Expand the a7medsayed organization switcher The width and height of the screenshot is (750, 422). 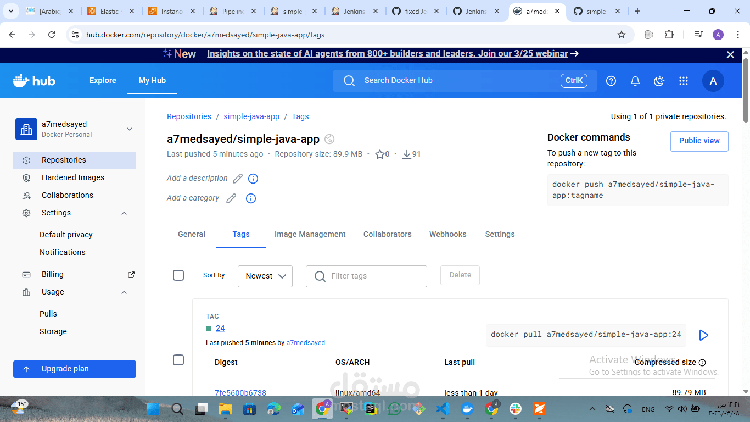pos(130,129)
